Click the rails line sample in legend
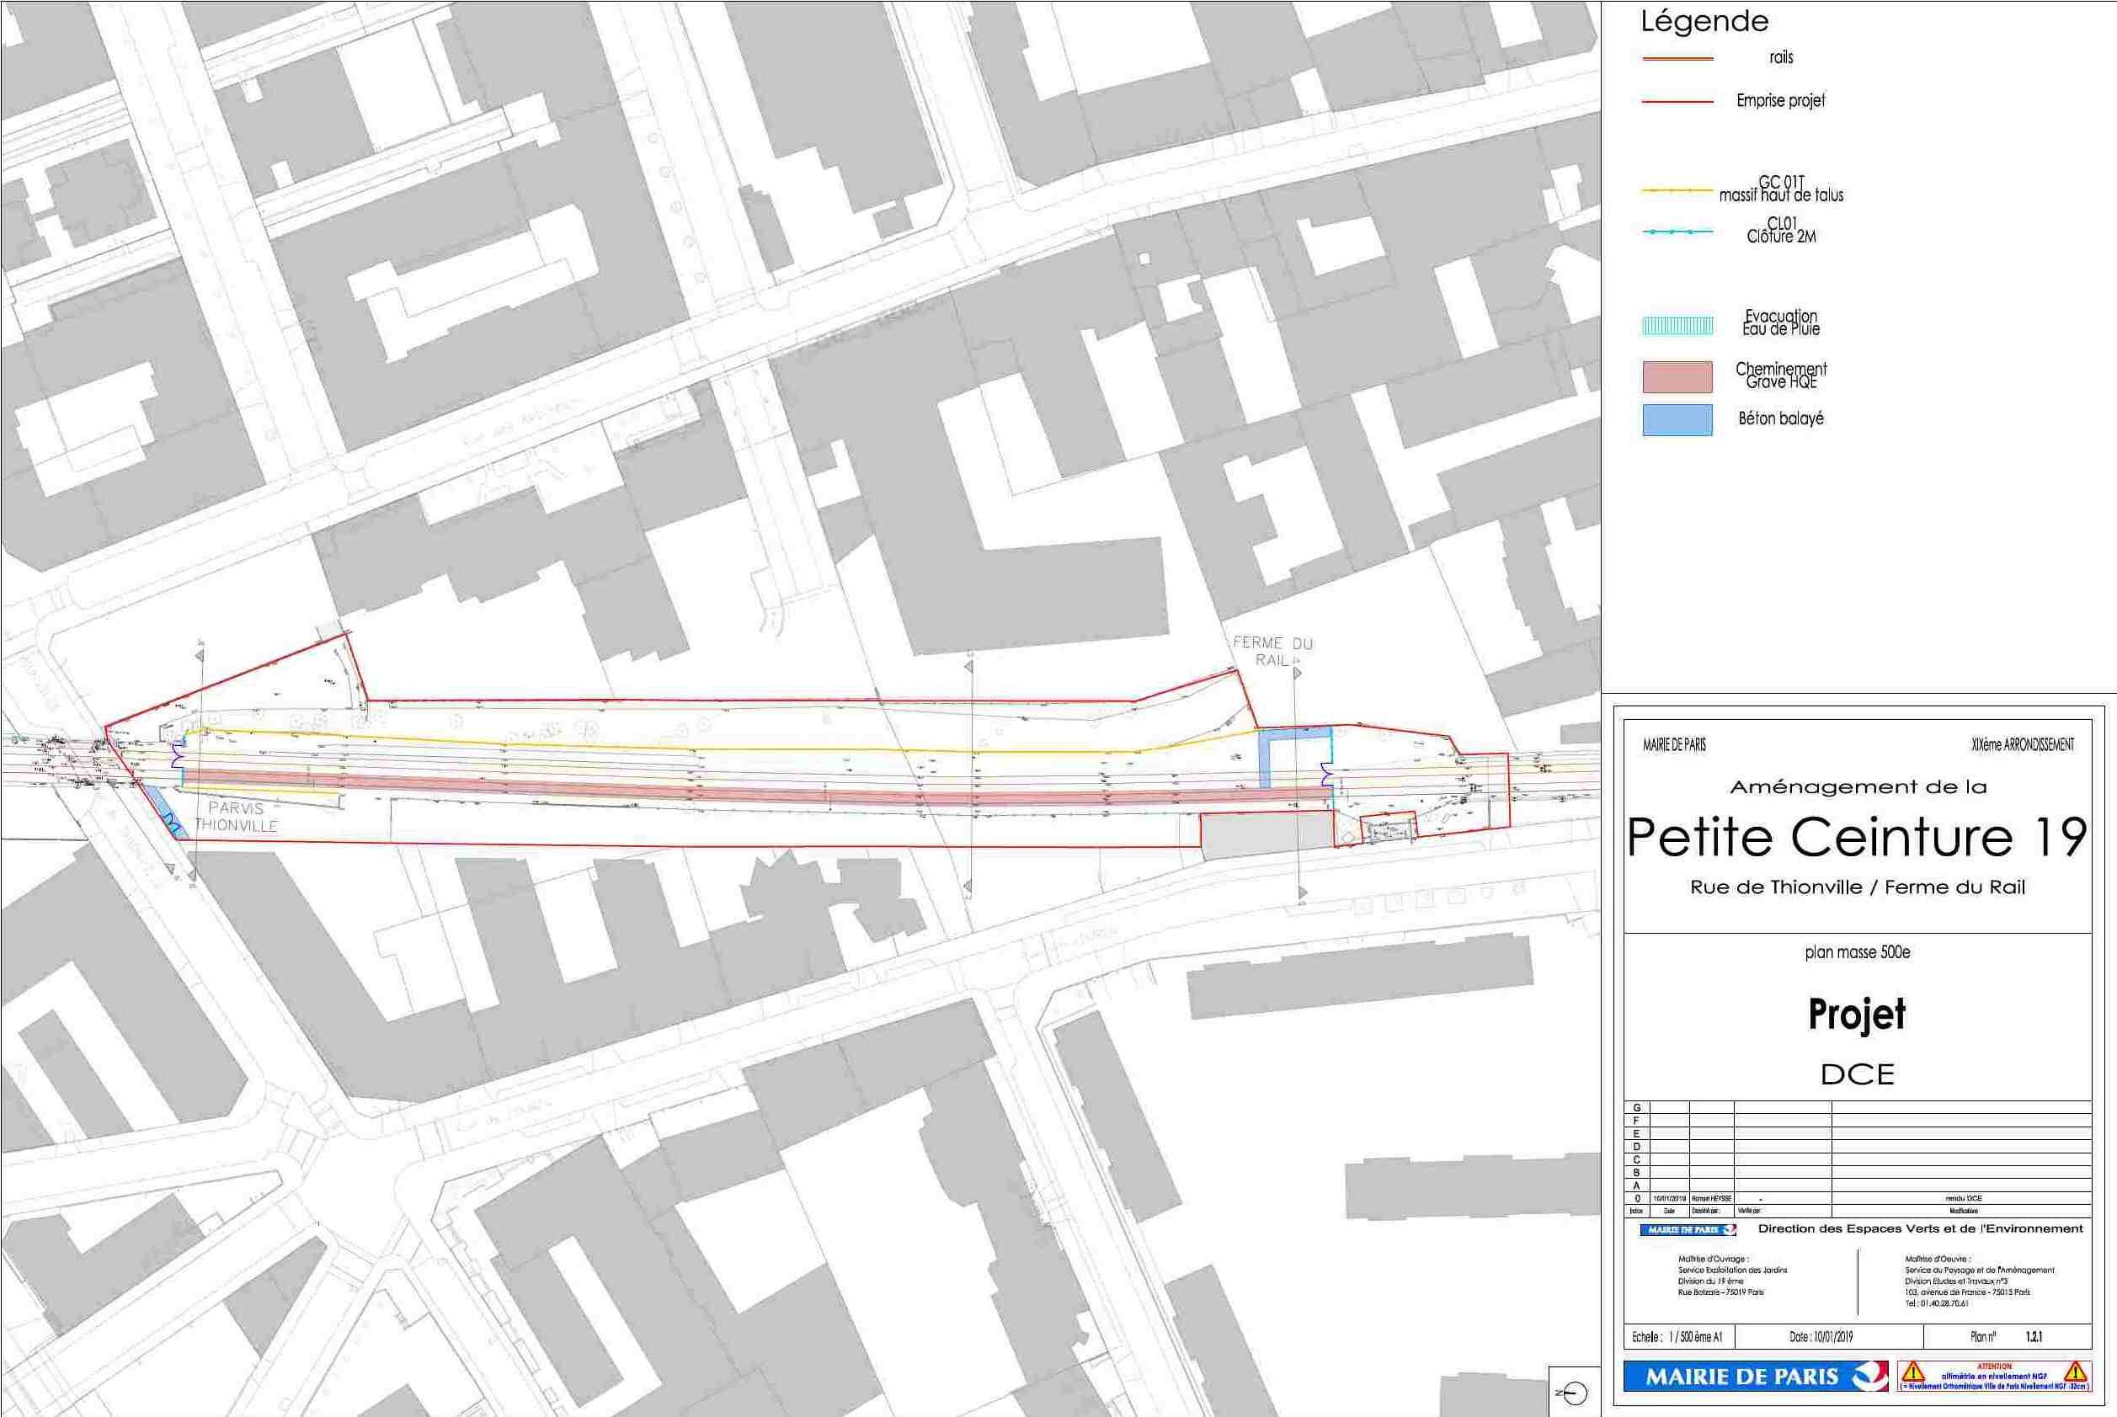Viewport: 2117px width, 1417px height. coord(1677,59)
